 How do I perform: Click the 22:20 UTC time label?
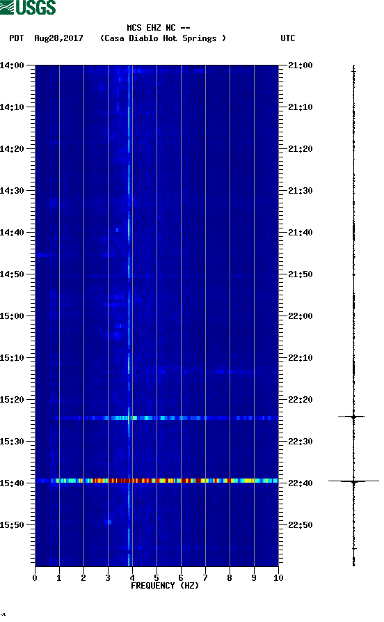(x=301, y=400)
